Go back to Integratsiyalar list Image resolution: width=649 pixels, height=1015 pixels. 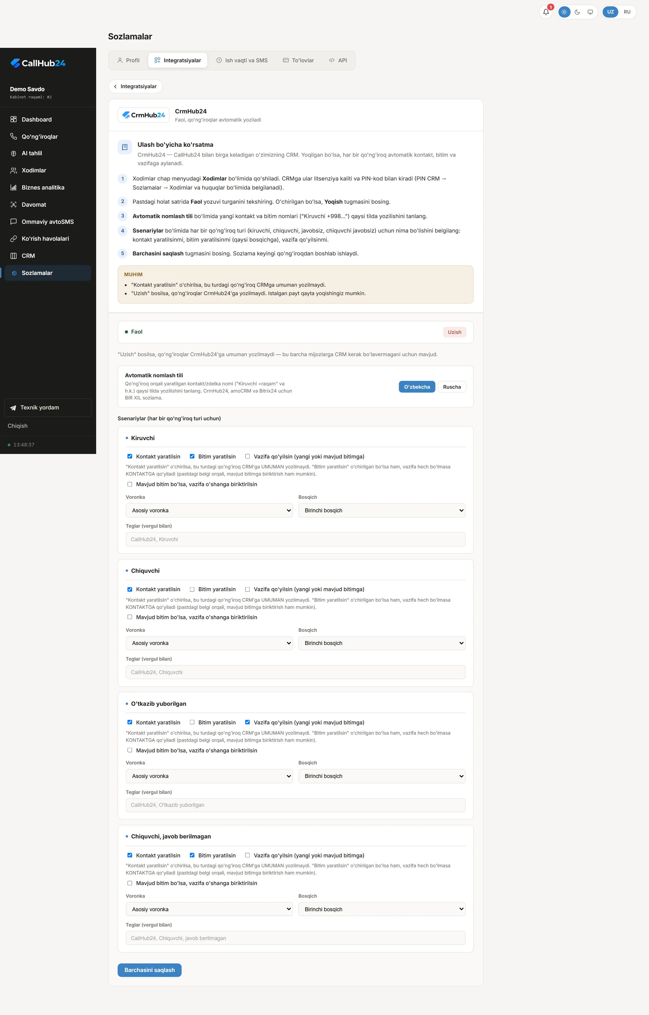135,86
